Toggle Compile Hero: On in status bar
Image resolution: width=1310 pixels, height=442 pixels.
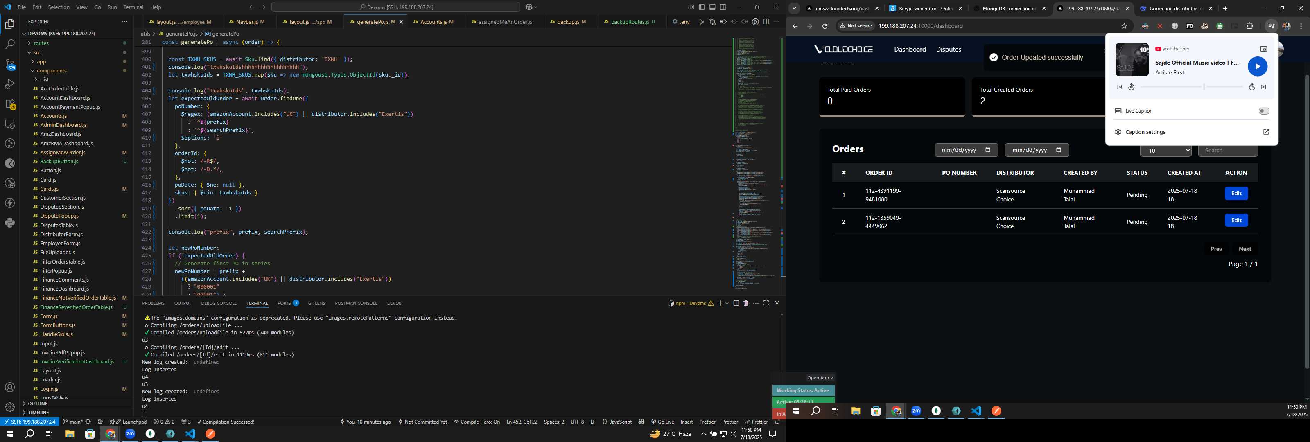pyautogui.click(x=477, y=422)
